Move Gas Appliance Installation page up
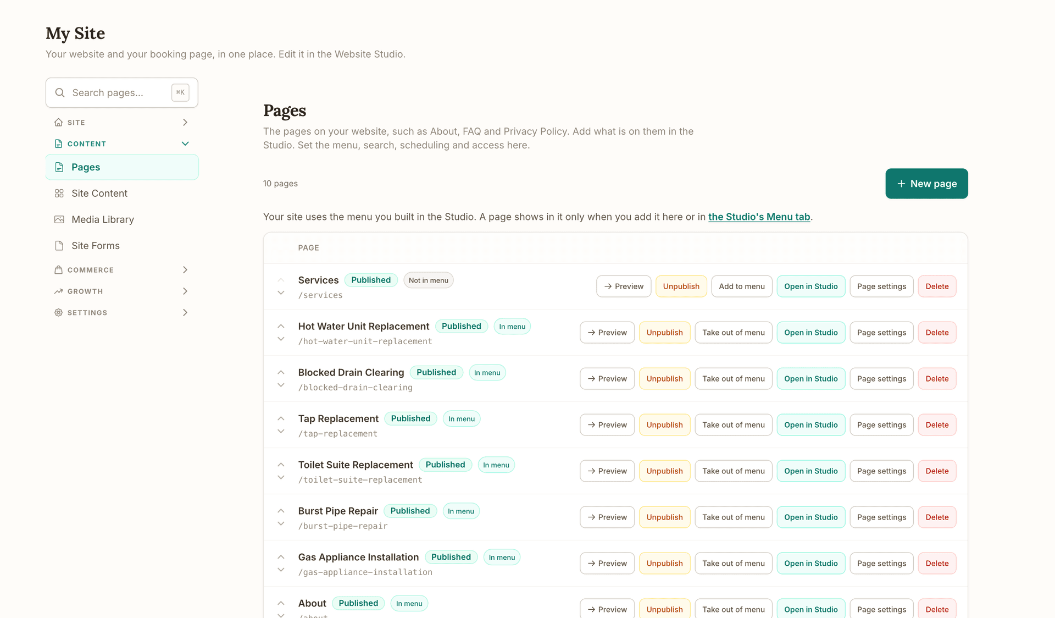 click(281, 557)
